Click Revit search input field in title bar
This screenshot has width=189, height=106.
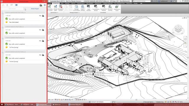pos(142,1)
